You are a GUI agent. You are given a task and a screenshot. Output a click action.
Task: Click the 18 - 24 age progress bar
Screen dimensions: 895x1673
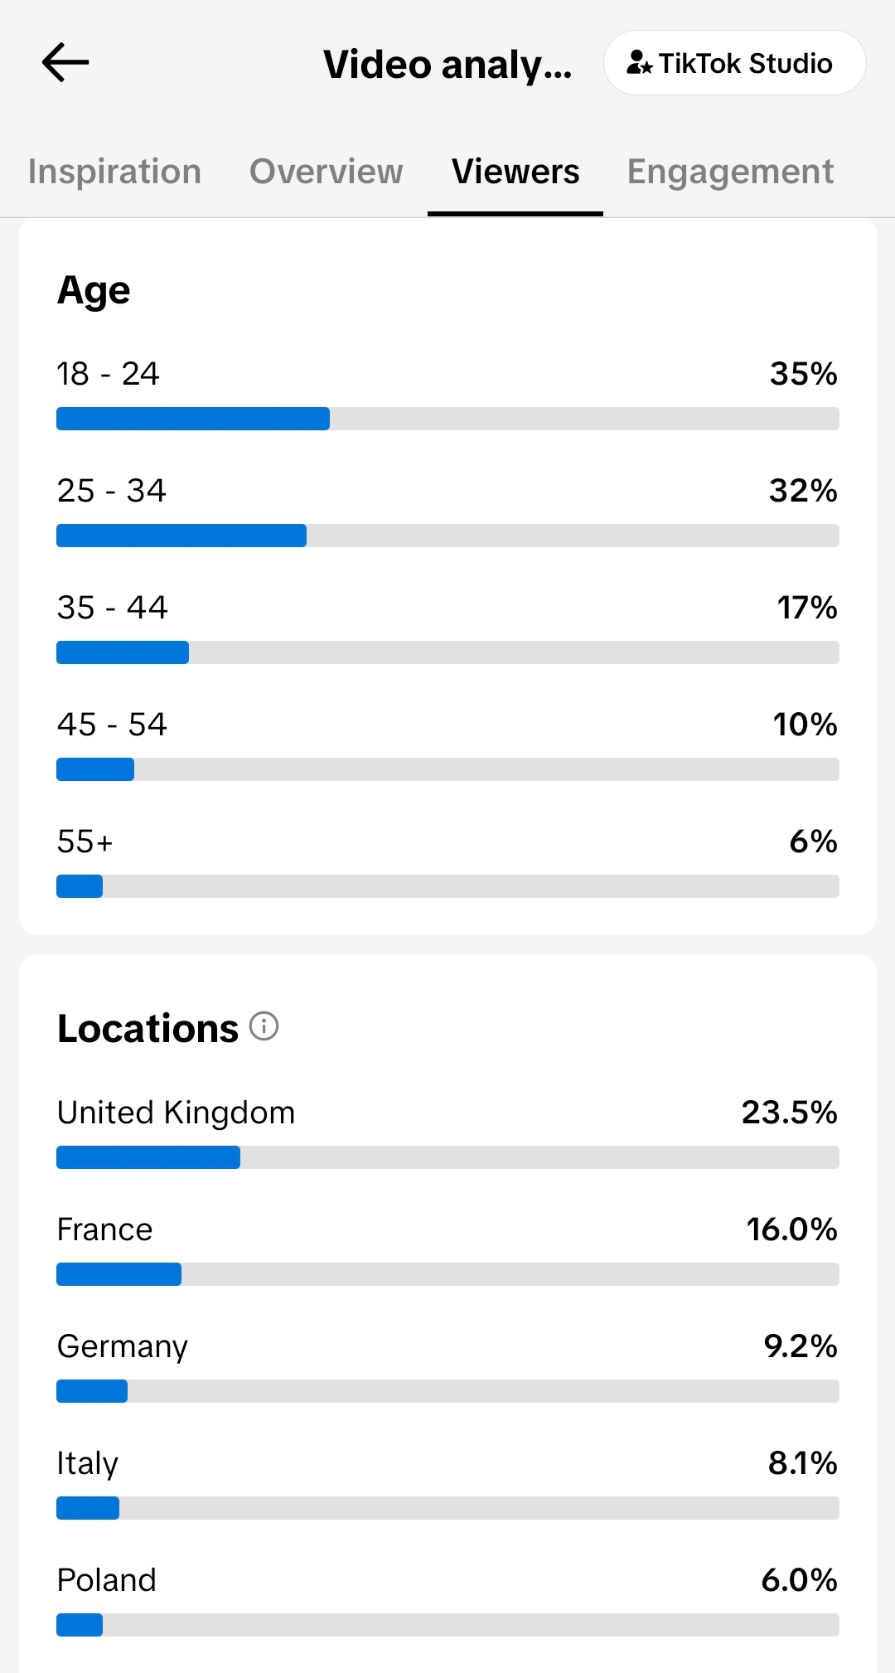coord(447,419)
